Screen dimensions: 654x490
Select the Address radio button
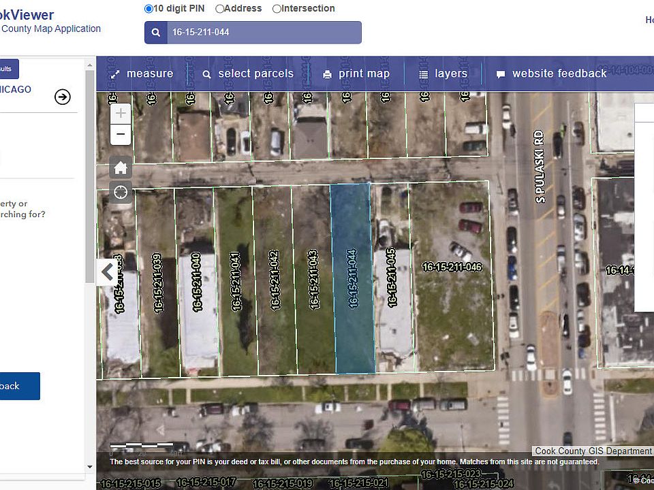219,9
